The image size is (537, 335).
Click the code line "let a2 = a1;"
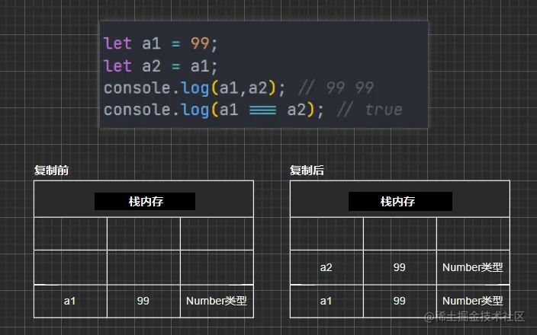pyautogui.click(x=160, y=65)
